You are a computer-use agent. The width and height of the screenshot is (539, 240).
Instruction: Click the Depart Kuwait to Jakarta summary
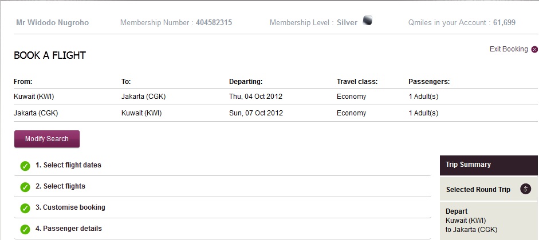point(471,221)
